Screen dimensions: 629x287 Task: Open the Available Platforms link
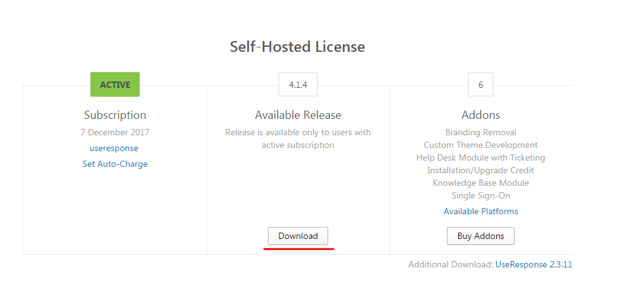[480, 211]
